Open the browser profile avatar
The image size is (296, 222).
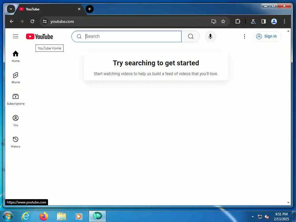(274, 21)
